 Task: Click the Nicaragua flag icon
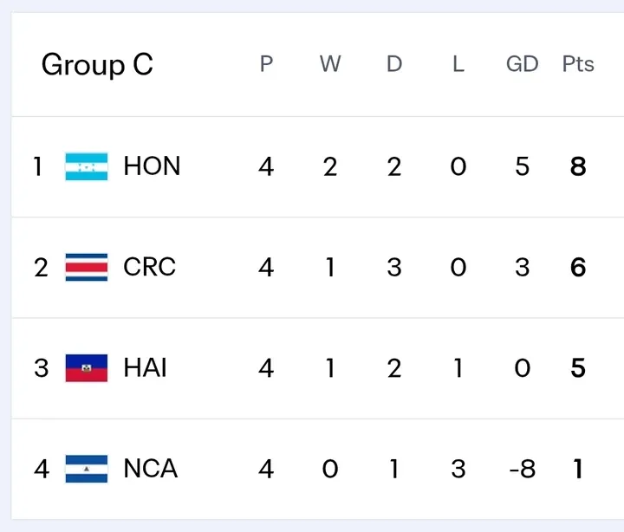pos(87,469)
